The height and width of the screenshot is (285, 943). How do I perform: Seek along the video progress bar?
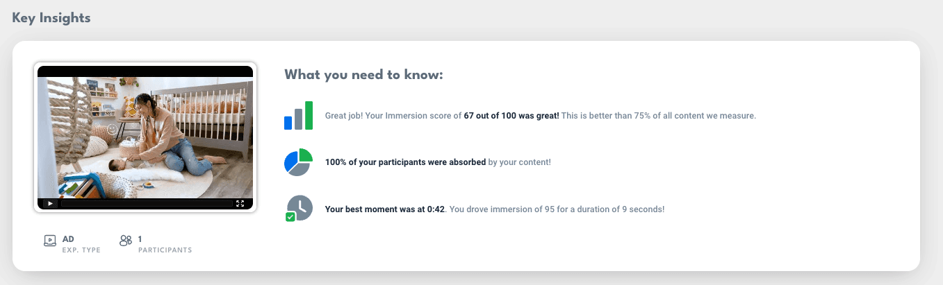pos(147,204)
